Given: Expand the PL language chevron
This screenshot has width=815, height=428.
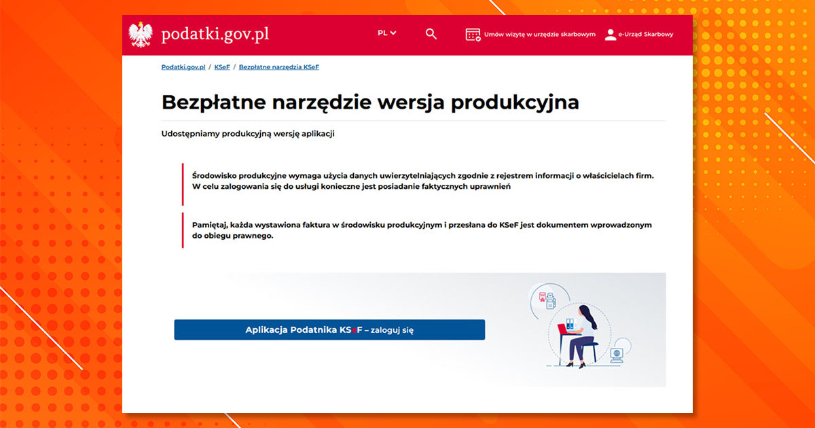Looking at the screenshot, I should (x=393, y=33).
